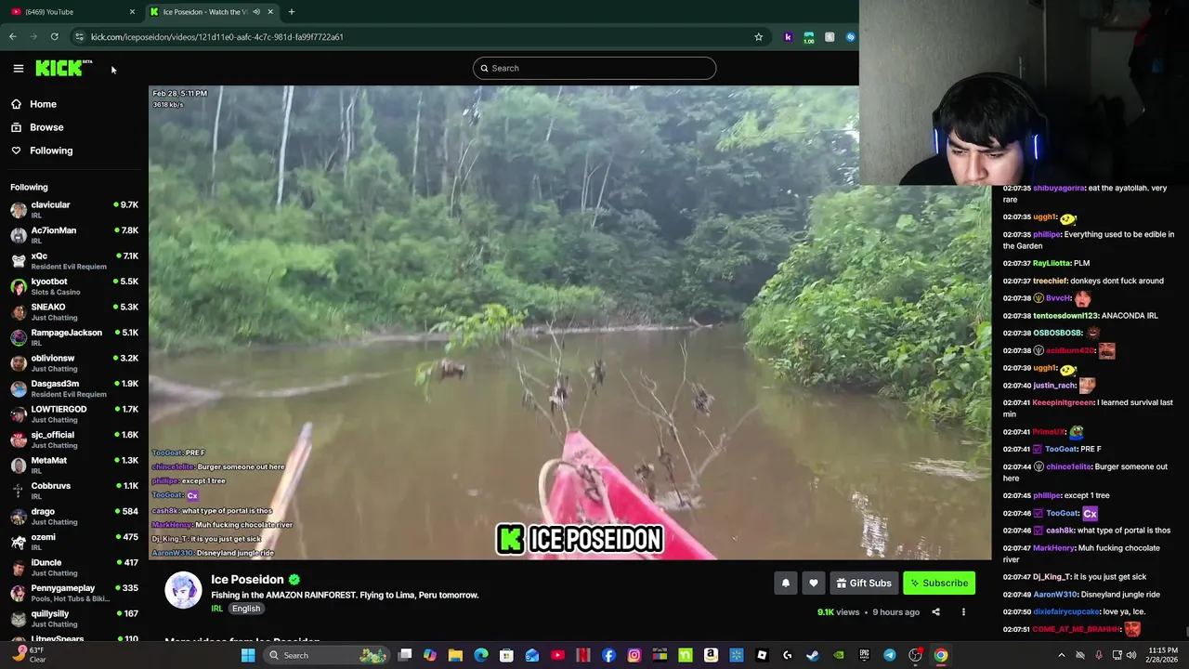This screenshot has width=1189, height=669.
Task: Select RampageJackson in the following list
Action: [x=74, y=337]
